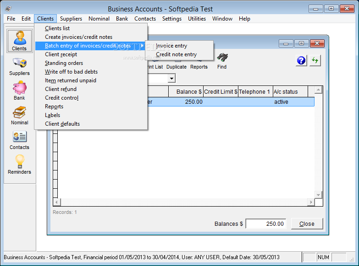Choose Write off to bad debts

91,72
